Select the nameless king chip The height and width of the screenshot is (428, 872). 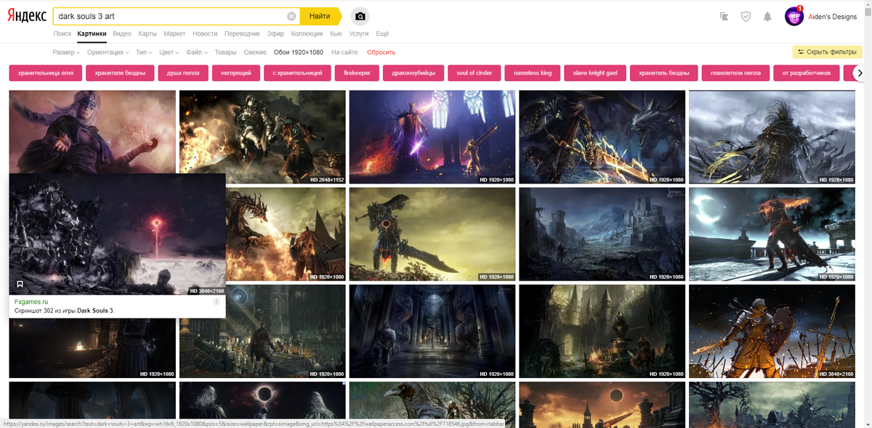[533, 73]
